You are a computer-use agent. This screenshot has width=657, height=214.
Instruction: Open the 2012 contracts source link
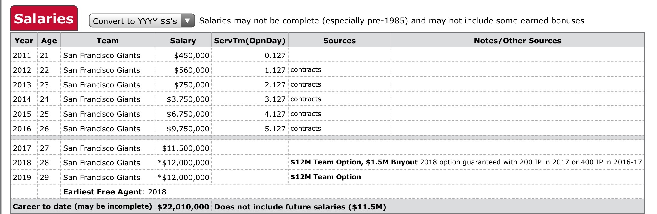tap(306, 70)
